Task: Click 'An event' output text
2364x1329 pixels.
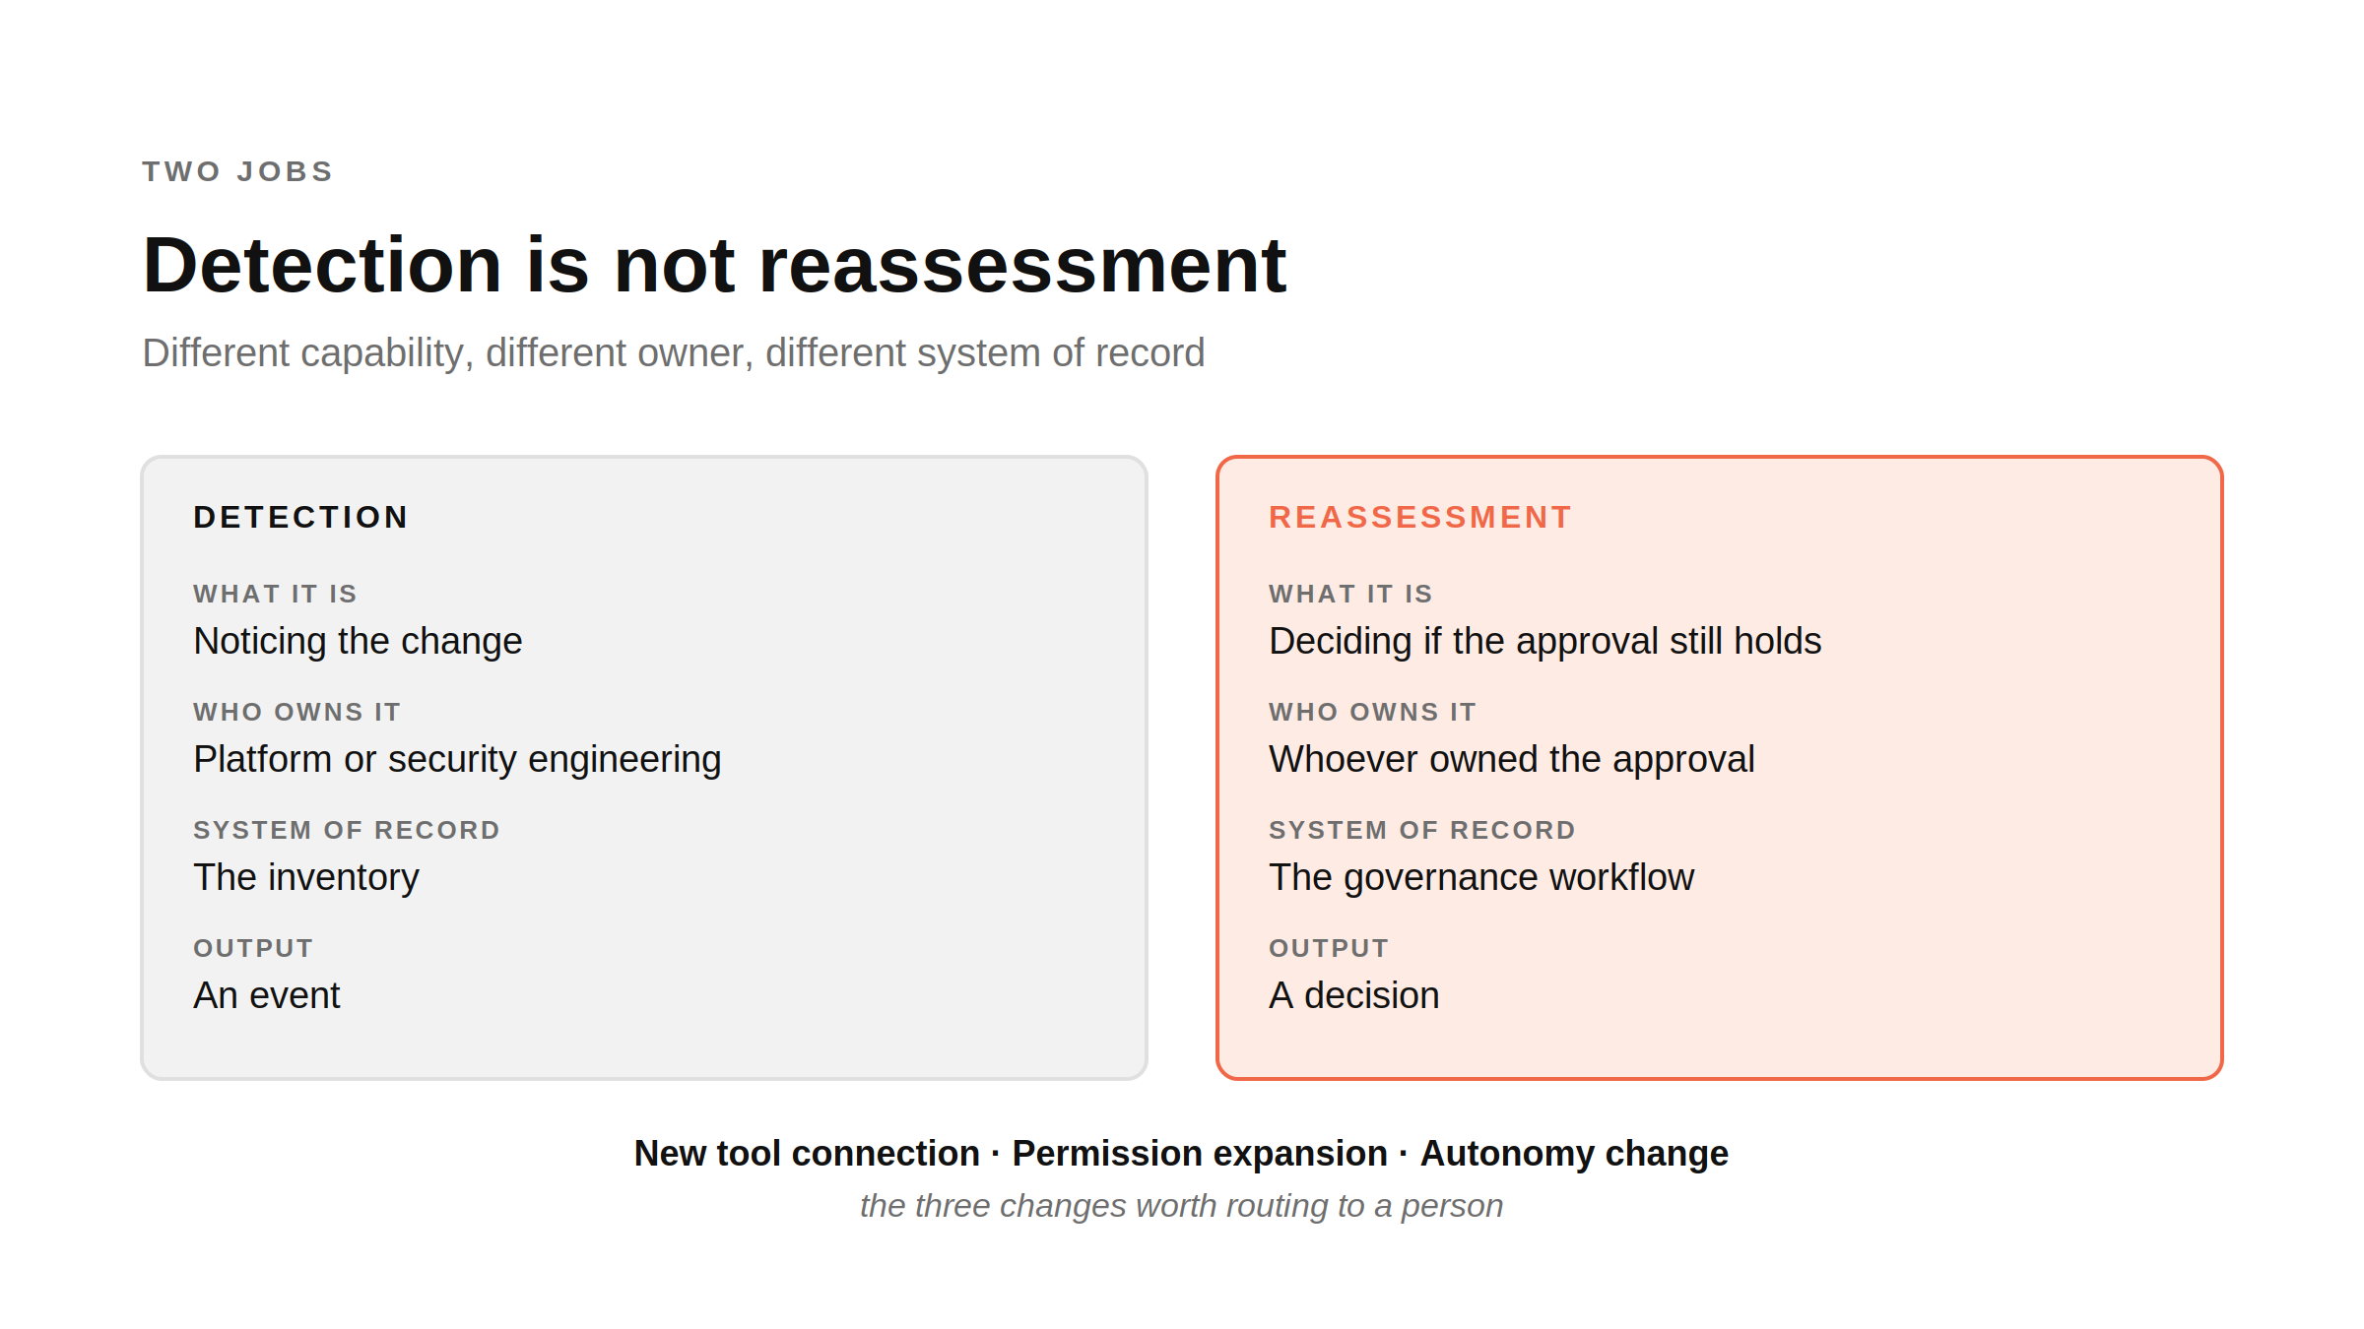Action: pos(266,996)
